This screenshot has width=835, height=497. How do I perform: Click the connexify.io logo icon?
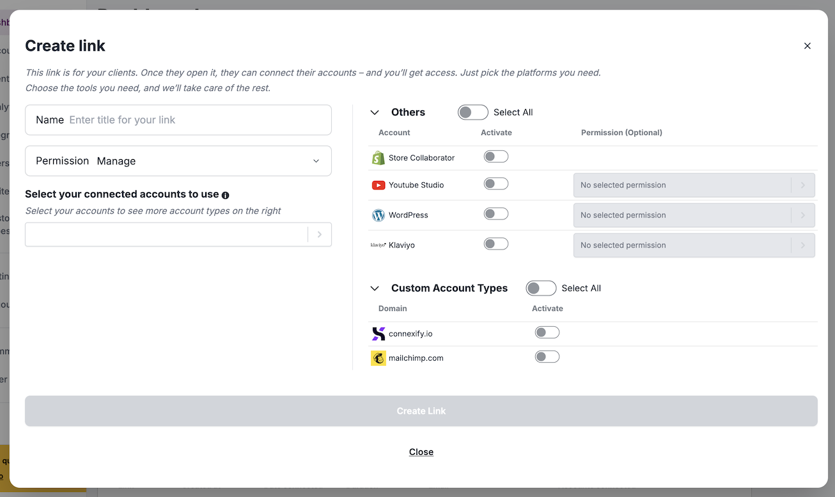[378, 334]
